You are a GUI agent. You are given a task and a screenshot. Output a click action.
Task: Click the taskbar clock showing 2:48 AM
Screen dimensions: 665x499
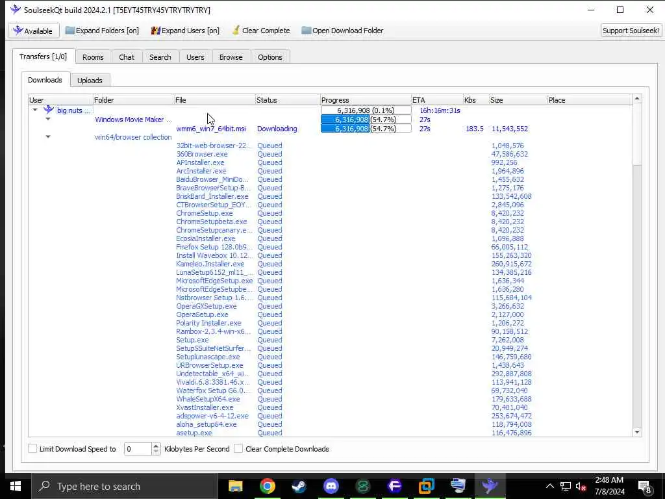coord(609,486)
